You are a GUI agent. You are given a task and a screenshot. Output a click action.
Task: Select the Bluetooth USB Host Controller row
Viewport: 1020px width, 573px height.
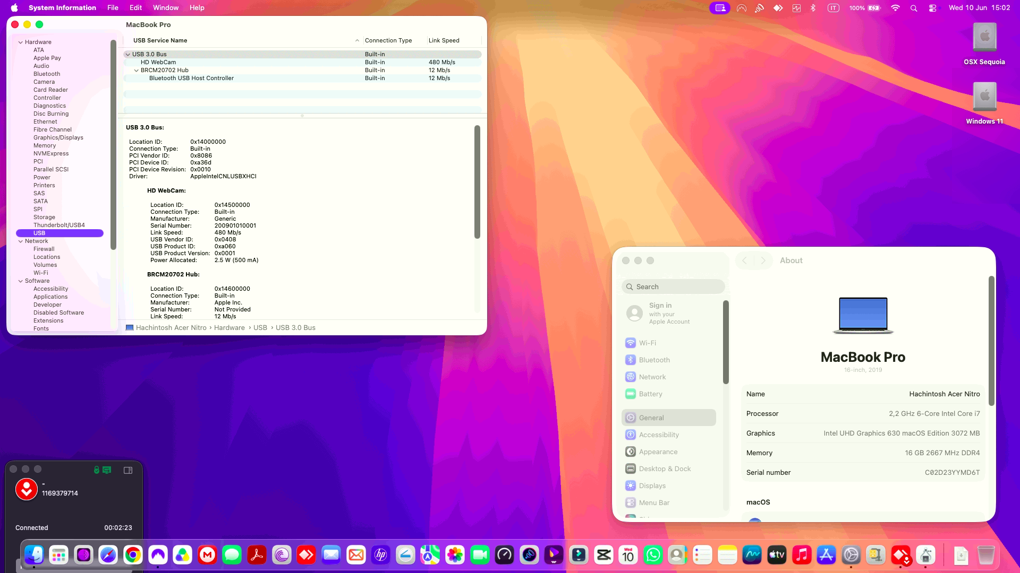[x=302, y=78]
